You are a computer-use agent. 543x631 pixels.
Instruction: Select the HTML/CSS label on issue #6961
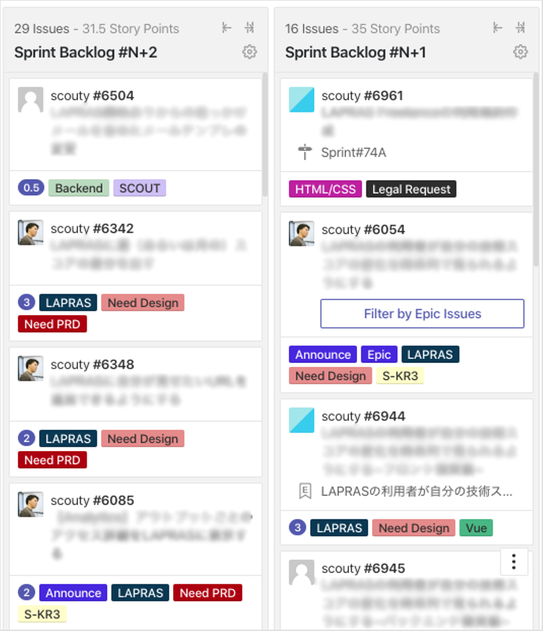[x=325, y=189]
